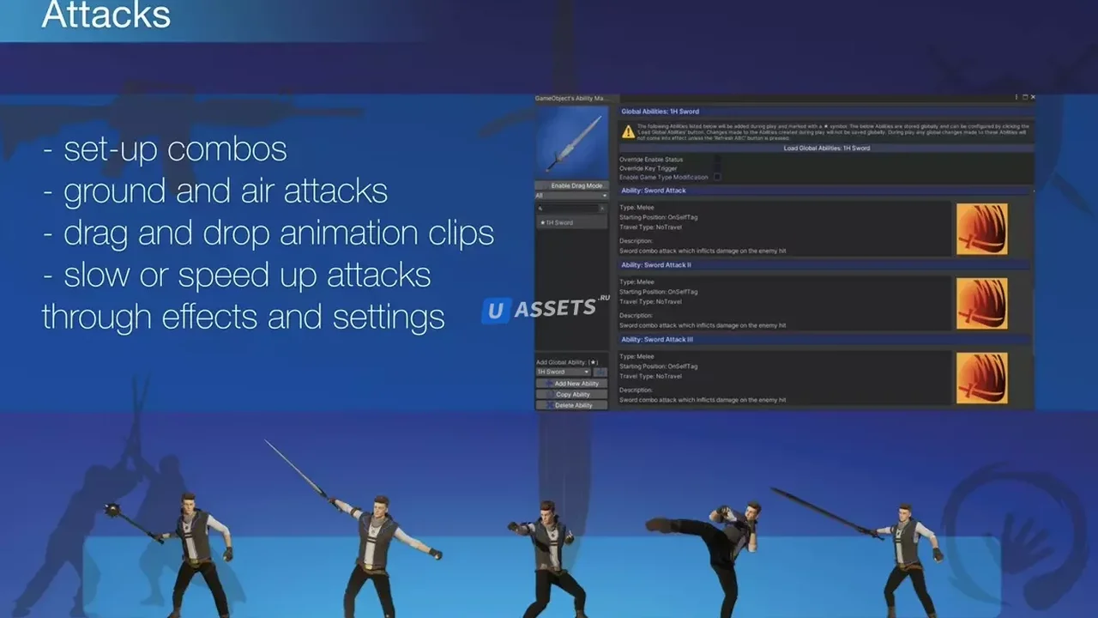Collapse the Ability: Sword Attack header
Screen dimensions: 1098x618
[825, 191]
